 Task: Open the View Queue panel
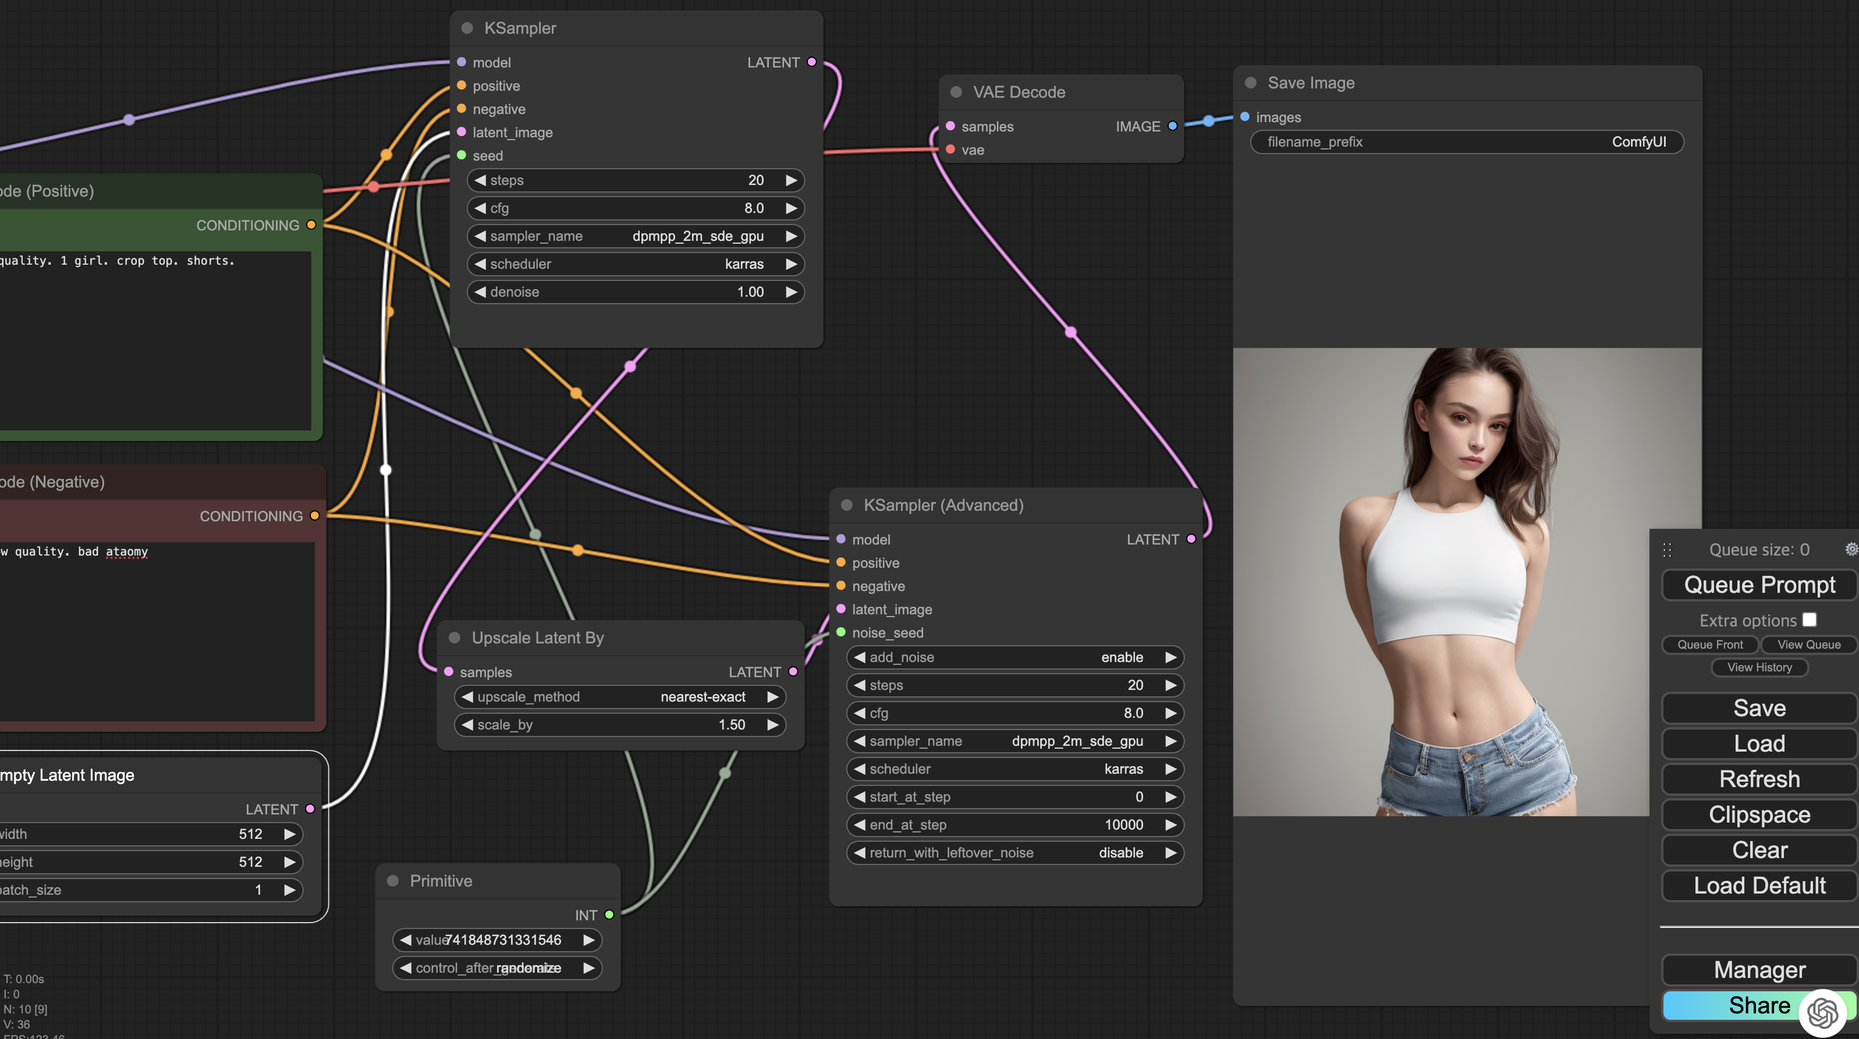tap(1808, 645)
